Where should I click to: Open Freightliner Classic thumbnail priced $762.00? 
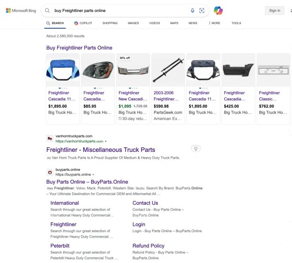(x=274, y=70)
